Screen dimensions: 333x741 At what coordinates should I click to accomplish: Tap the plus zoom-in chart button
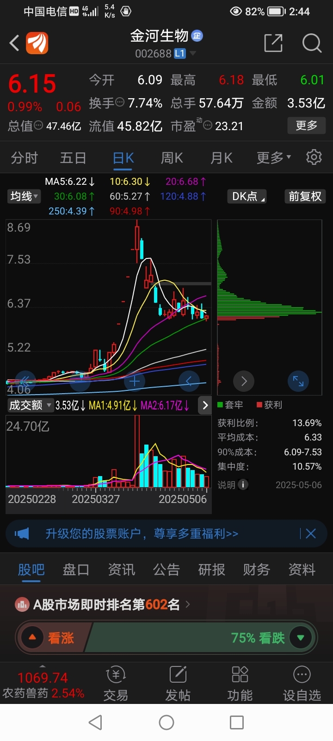135,382
